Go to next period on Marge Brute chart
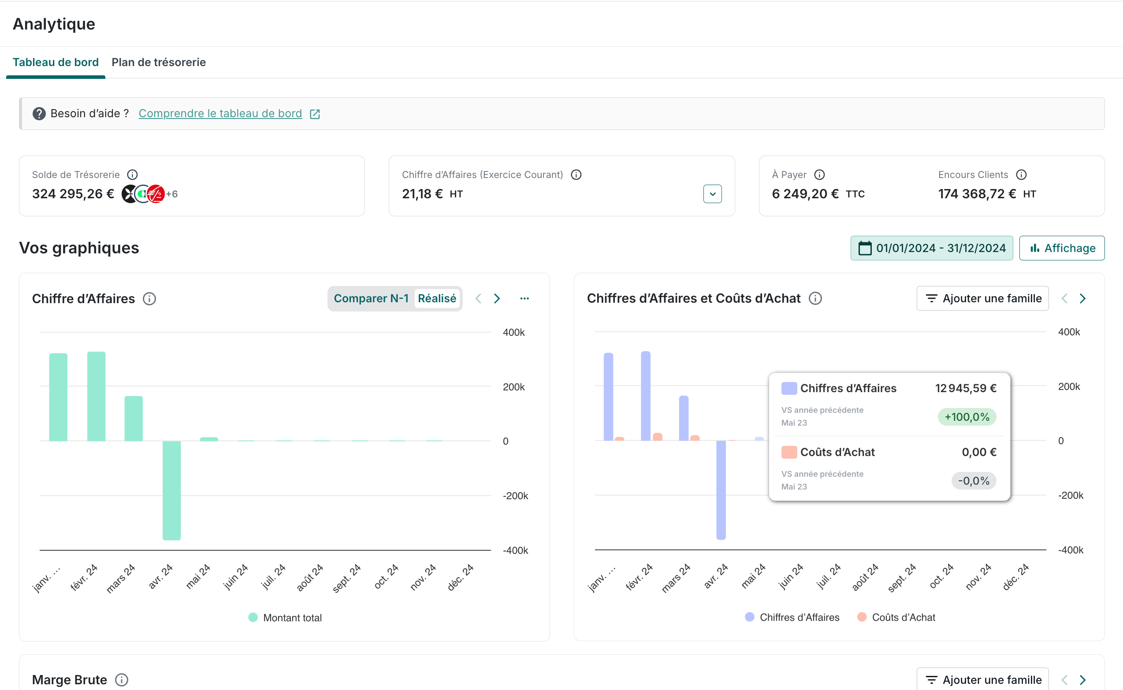The width and height of the screenshot is (1123, 690). tap(1082, 680)
